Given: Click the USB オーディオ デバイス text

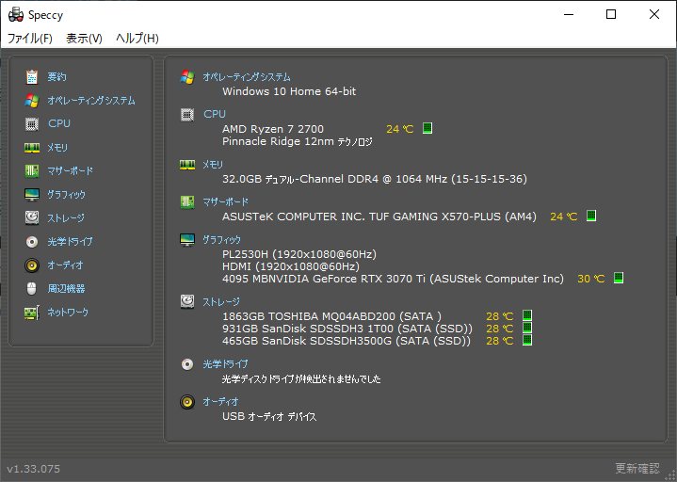Looking at the screenshot, I should tap(269, 416).
